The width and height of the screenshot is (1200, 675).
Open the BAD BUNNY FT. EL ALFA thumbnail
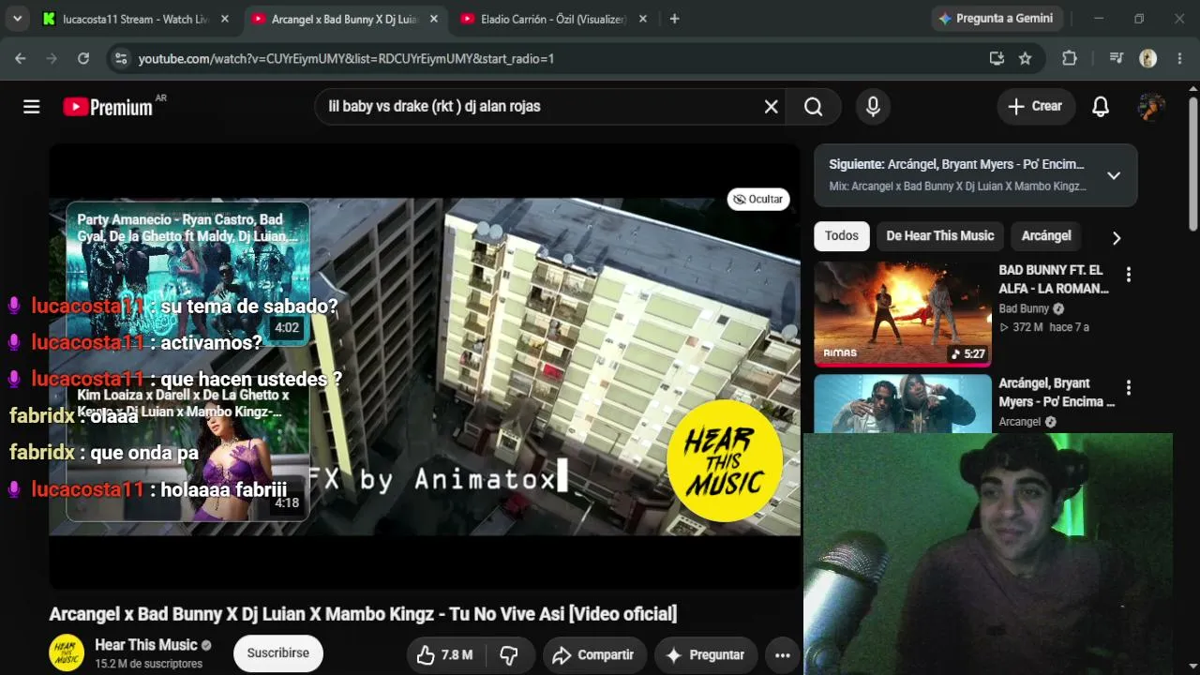click(902, 314)
